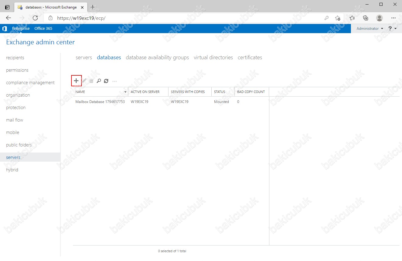The width and height of the screenshot is (402, 261).
Task: Switch to the servers tab
Action: click(84, 57)
